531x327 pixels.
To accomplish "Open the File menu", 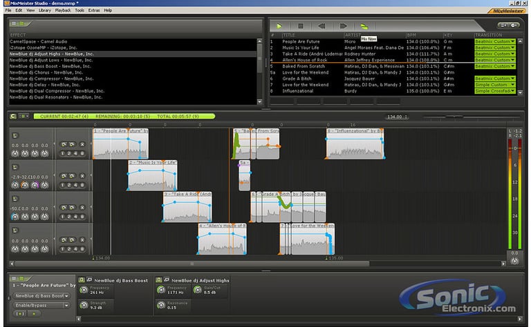I will coord(8,10).
